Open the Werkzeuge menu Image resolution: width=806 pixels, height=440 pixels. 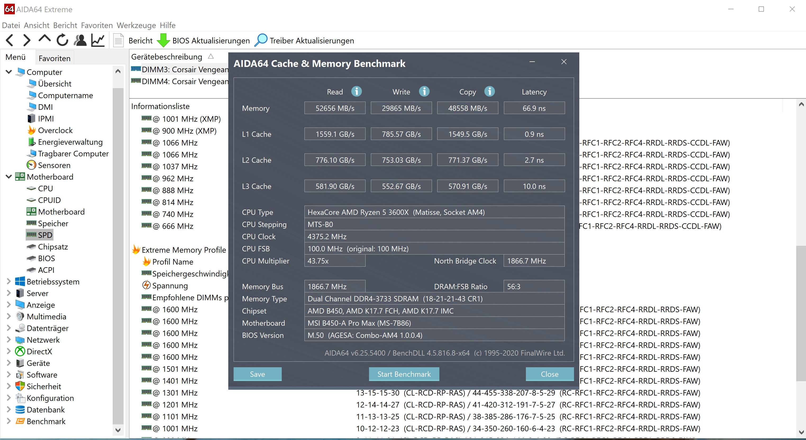click(x=136, y=25)
